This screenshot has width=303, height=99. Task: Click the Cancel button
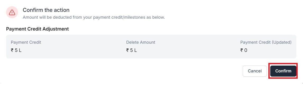tap(255, 71)
